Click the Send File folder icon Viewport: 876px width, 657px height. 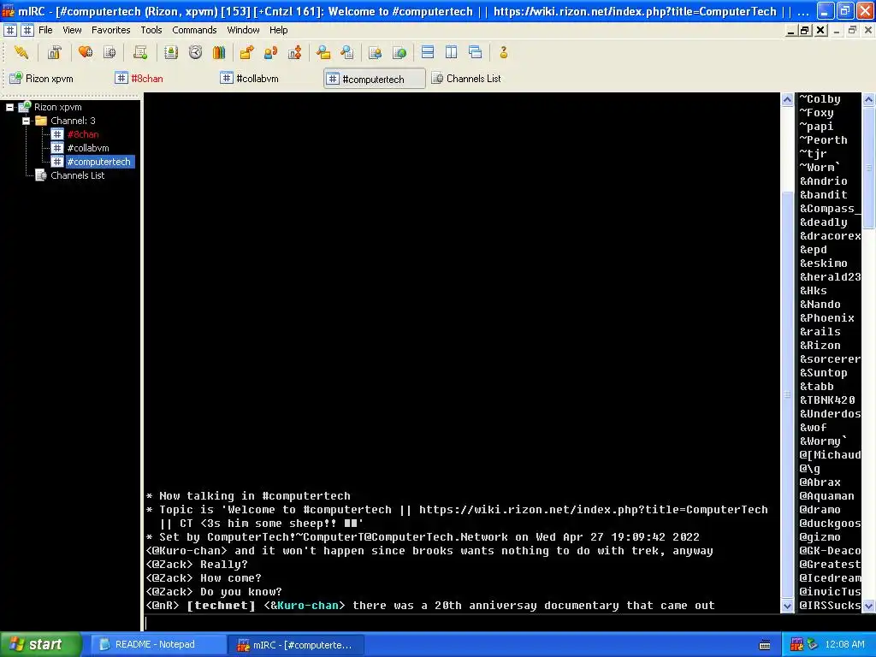[x=246, y=52]
